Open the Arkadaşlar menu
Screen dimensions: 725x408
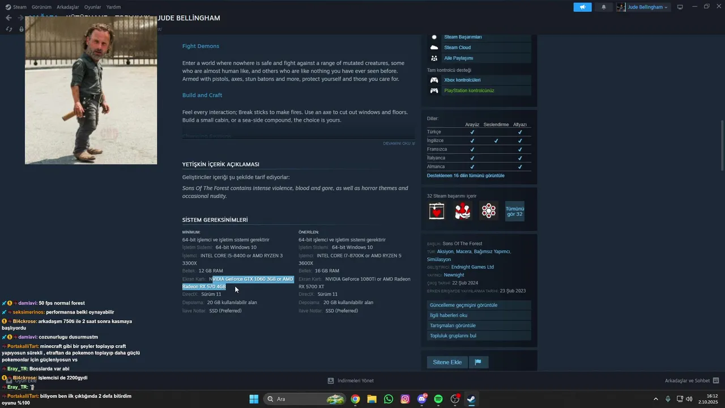coord(68,7)
